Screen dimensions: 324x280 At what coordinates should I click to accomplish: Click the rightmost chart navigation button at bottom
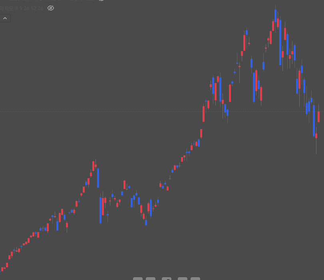click(x=195, y=278)
